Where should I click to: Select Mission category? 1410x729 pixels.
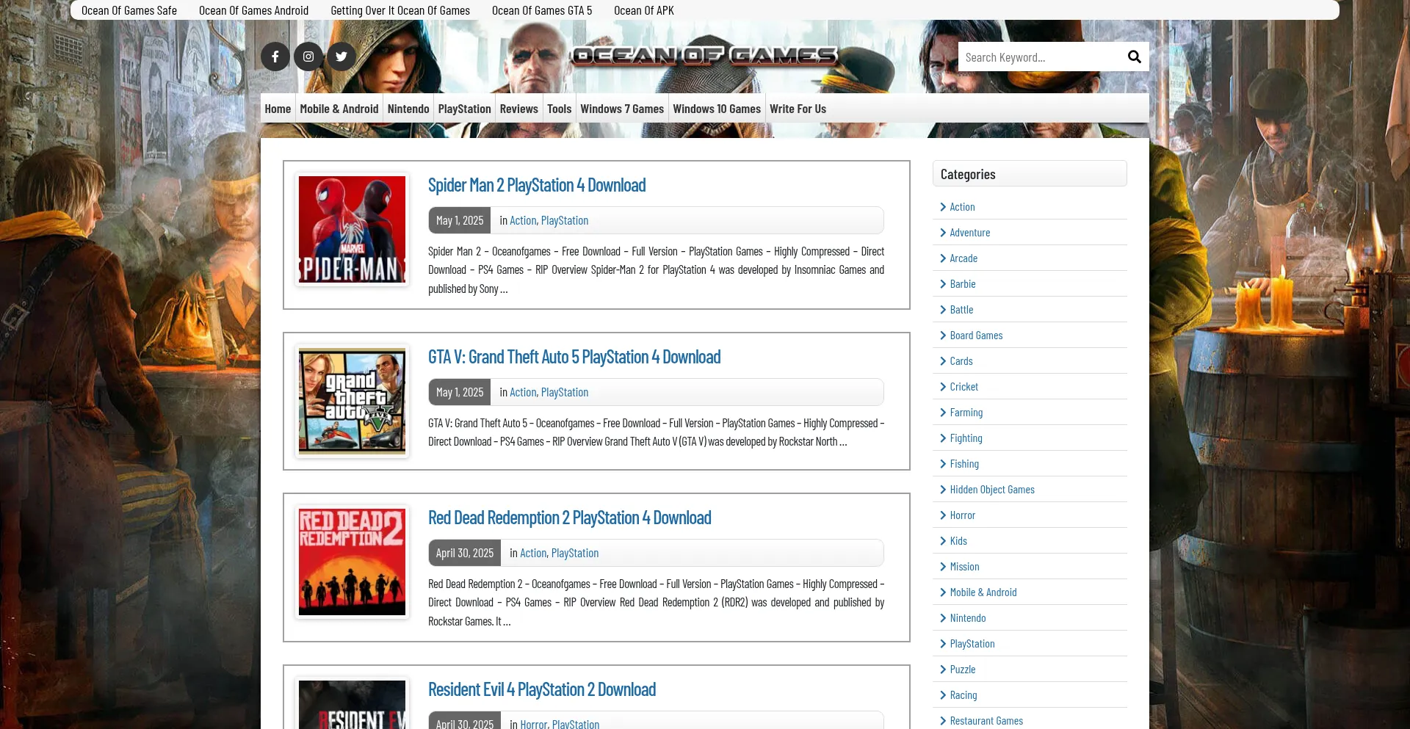(x=964, y=567)
